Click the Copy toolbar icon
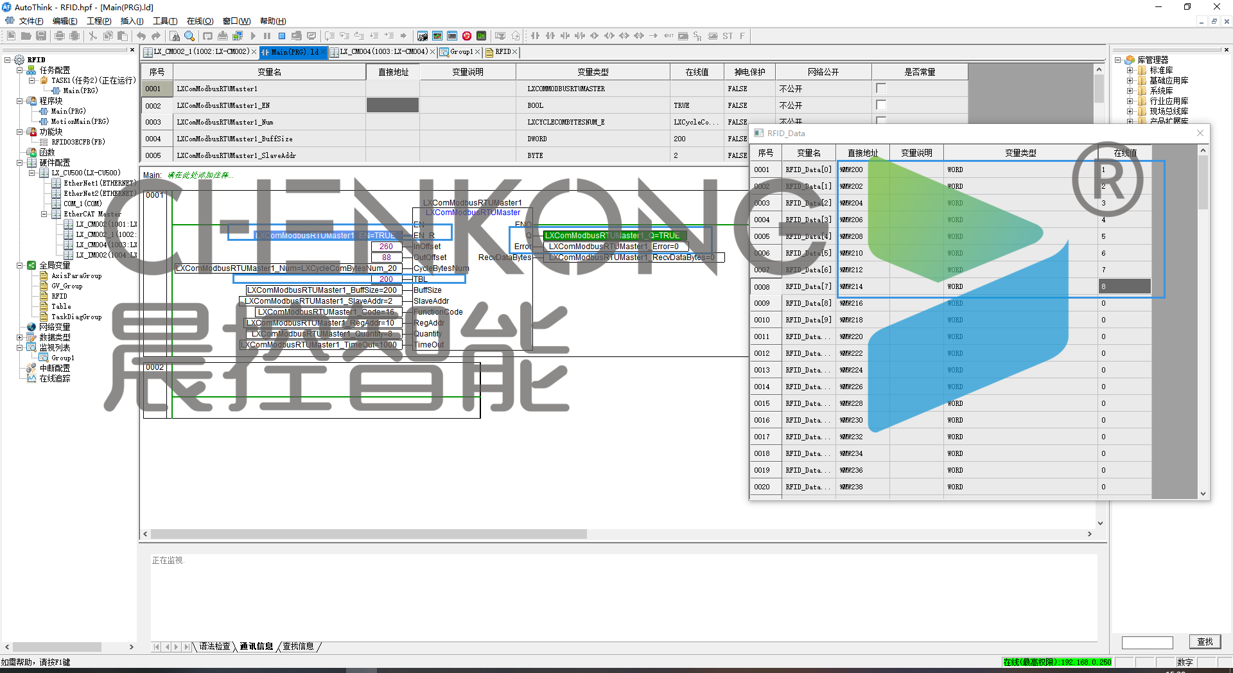The image size is (1233, 673). pos(108,36)
